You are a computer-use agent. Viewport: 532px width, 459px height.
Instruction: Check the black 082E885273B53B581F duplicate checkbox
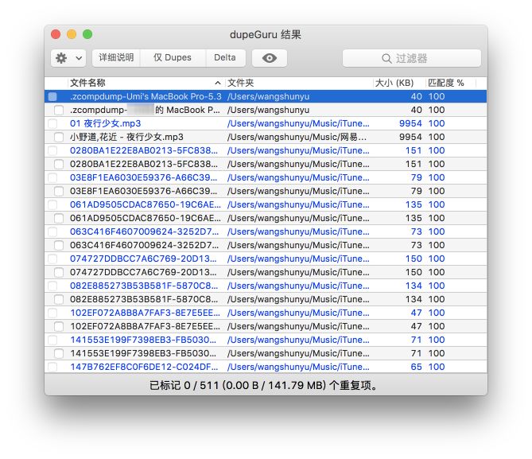tap(59, 299)
